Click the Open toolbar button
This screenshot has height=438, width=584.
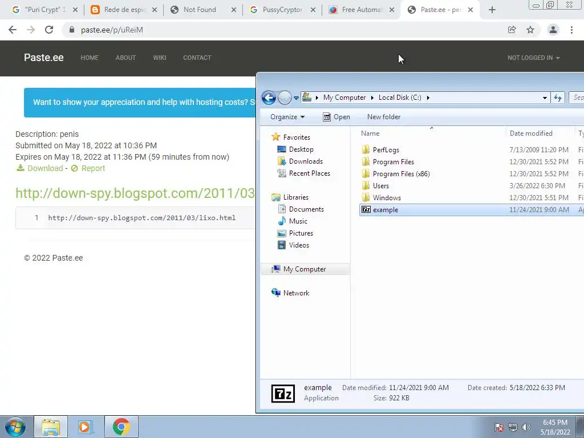336,117
